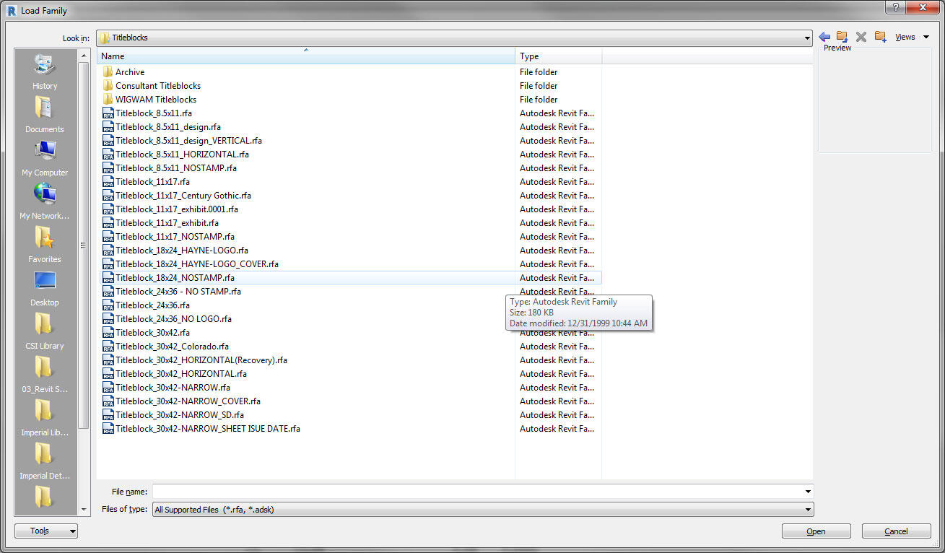This screenshot has width=945, height=553.
Task: Click the Delete X toolbar icon
Action: 861,37
